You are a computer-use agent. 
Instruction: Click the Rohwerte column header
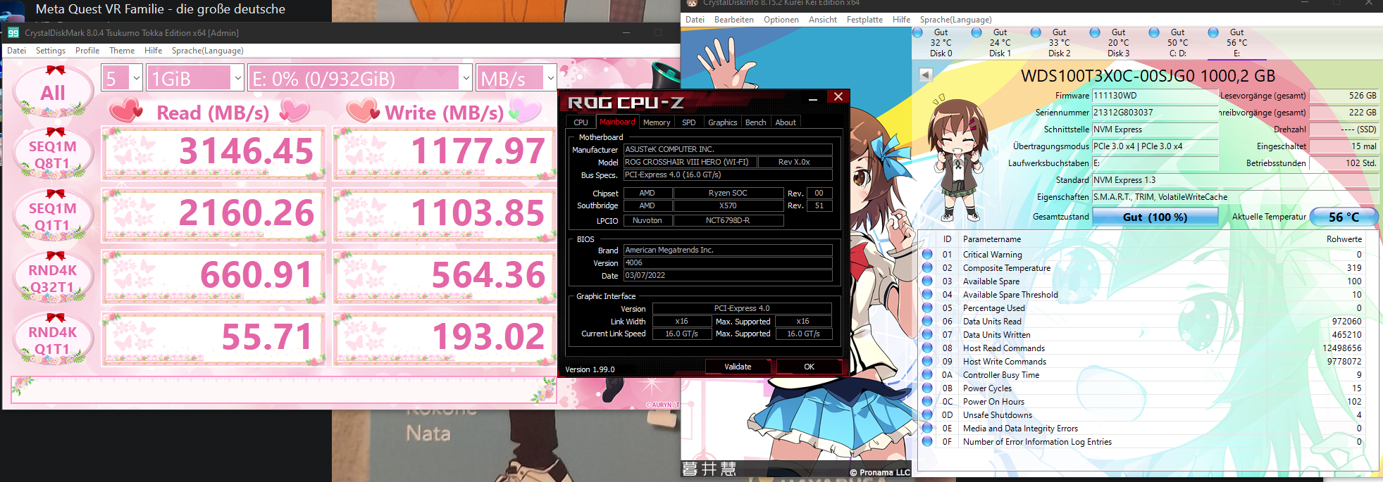tap(1344, 239)
